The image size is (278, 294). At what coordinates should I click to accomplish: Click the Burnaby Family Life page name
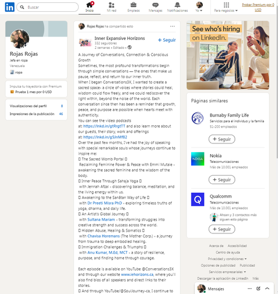(x=229, y=115)
